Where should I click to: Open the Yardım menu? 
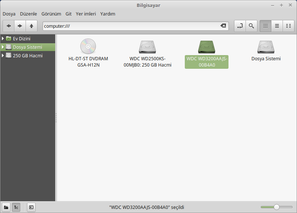pyautogui.click(x=108, y=14)
